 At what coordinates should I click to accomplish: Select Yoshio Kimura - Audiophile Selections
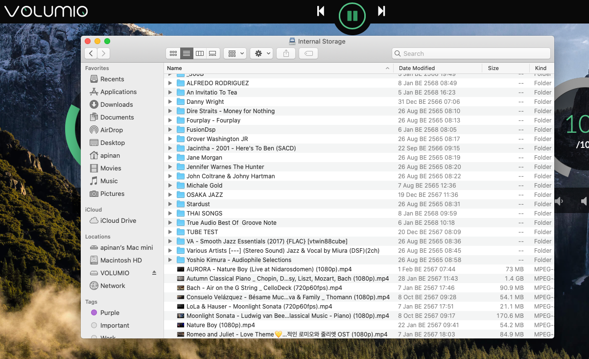click(359, 260)
